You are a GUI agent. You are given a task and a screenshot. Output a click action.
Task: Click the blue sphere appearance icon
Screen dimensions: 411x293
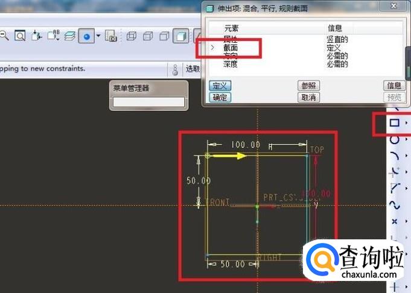coord(86,36)
